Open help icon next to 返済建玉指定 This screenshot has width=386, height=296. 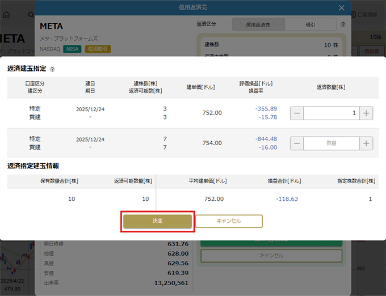click(x=52, y=69)
